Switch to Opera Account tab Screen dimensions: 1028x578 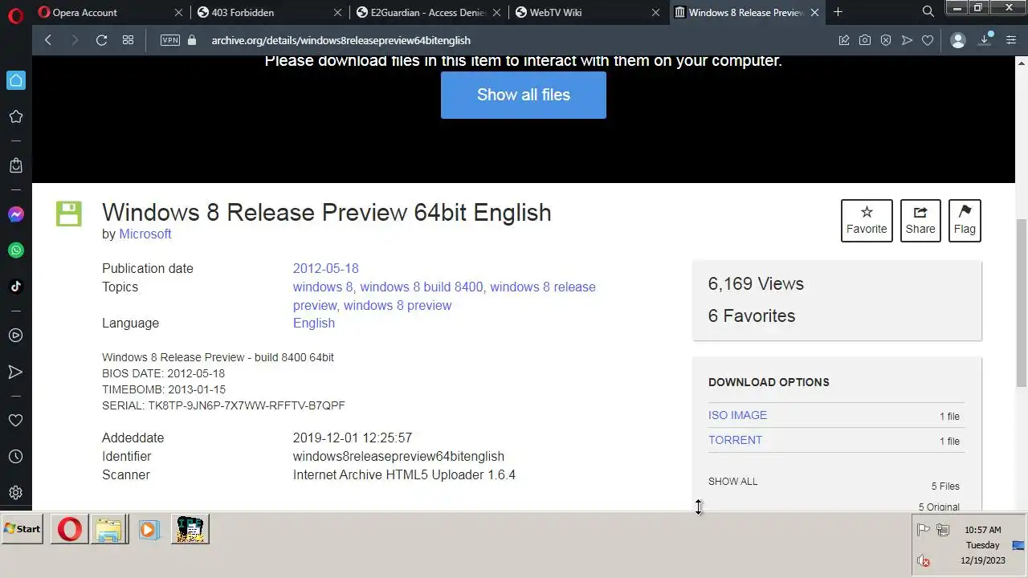[x=109, y=12]
